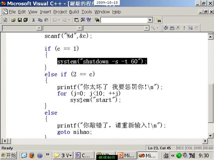Toggle OVR overtype mode in status bar
The image size is (214, 160).
point(198,148)
